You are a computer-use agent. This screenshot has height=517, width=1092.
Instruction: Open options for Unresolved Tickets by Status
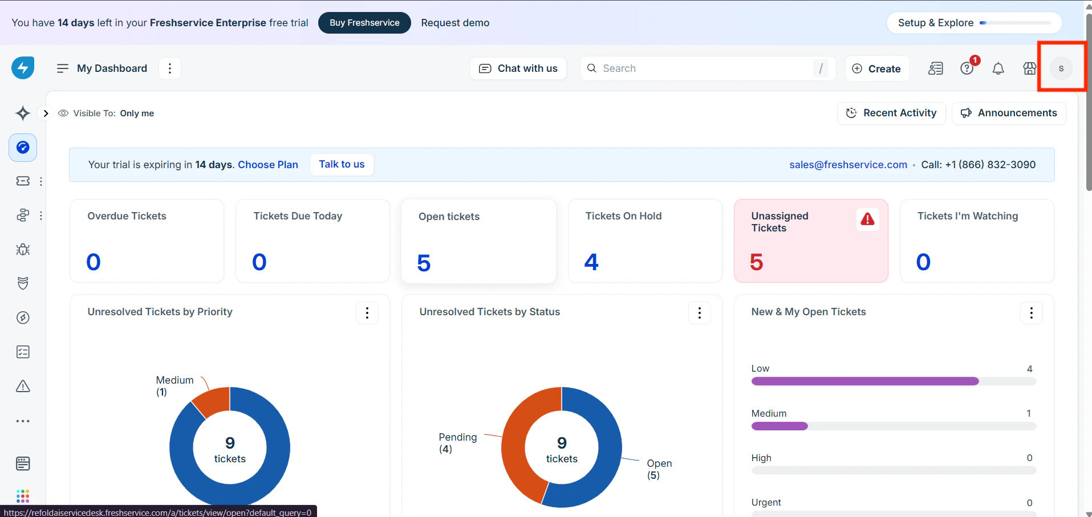700,313
